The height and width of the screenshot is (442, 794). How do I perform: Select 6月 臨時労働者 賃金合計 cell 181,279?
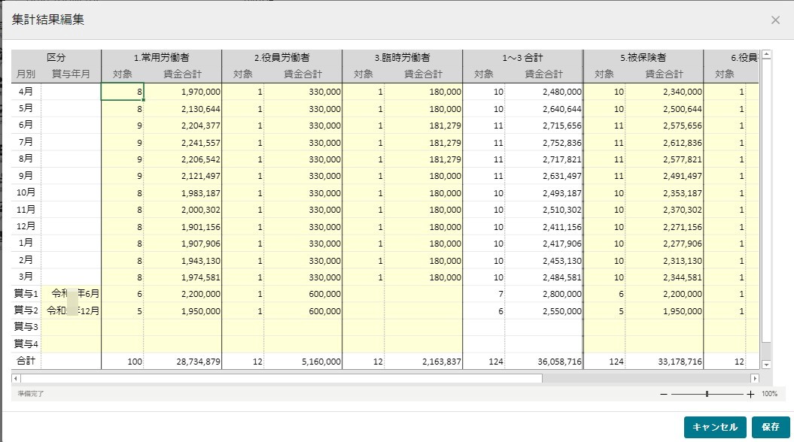(x=423, y=126)
